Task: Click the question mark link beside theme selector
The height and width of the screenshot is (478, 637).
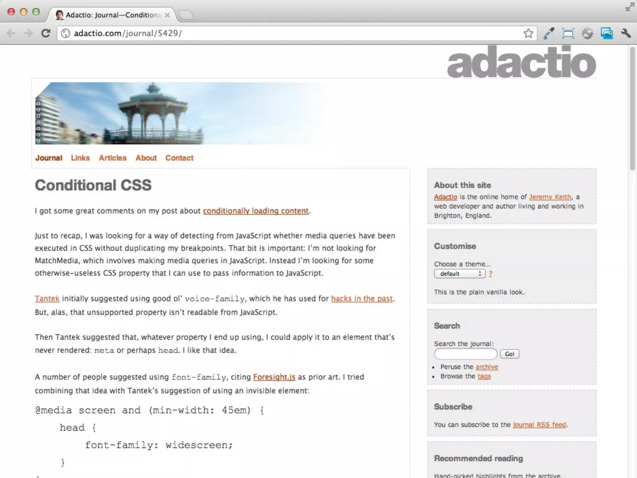Action: 491,274
